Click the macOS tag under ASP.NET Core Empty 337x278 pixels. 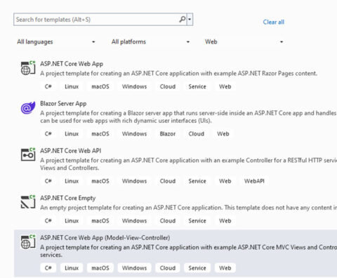(100, 221)
